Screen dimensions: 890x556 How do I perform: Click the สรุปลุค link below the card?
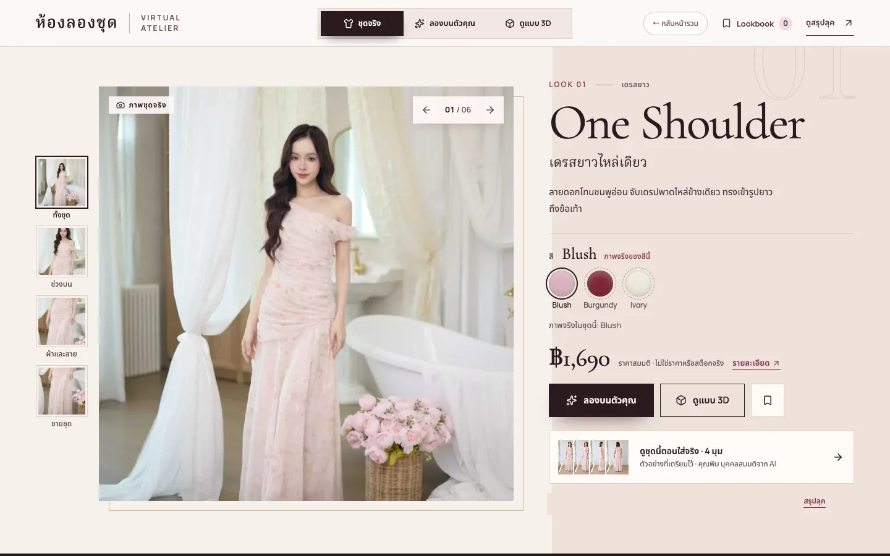[815, 501]
